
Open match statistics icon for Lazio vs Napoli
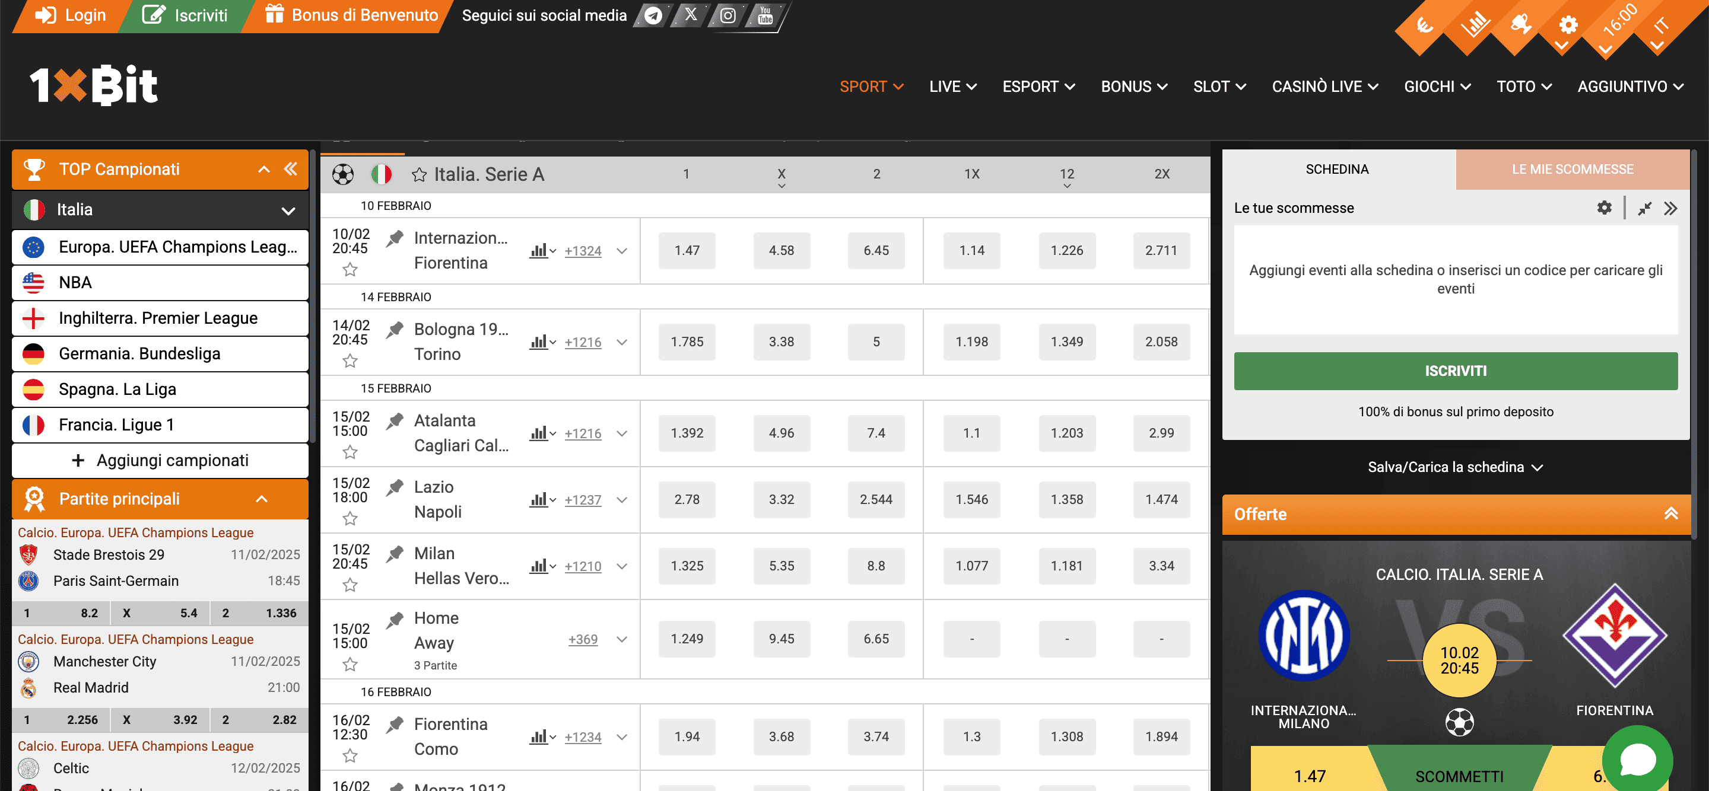[539, 499]
